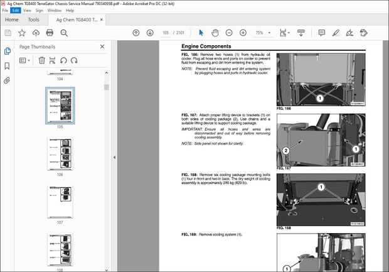Select the Ag Chem TG8400 document tab
The height and width of the screenshot is (272, 389).
(x=77, y=19)
